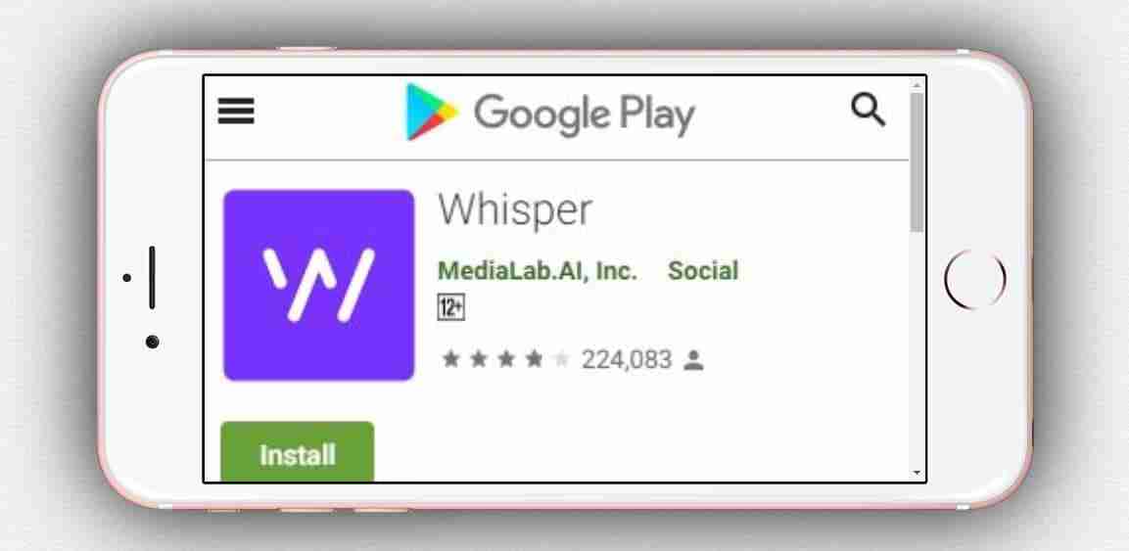Select the Whisper app title
This screenshot has height=551, width=1129.
pos(515,210)
